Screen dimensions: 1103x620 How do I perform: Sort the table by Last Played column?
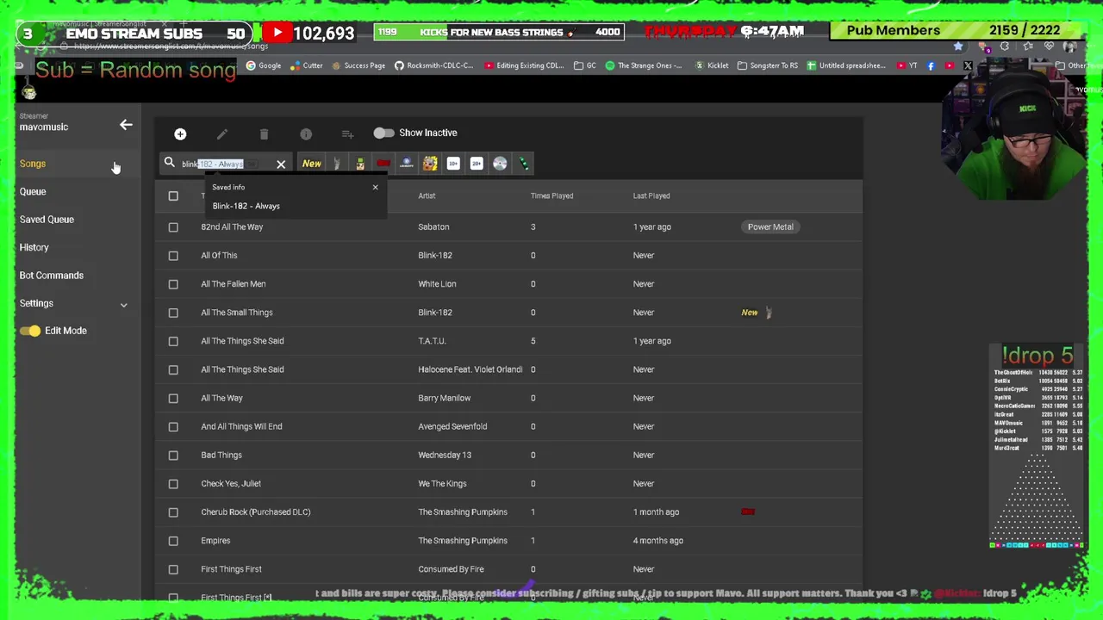(651, 195)
